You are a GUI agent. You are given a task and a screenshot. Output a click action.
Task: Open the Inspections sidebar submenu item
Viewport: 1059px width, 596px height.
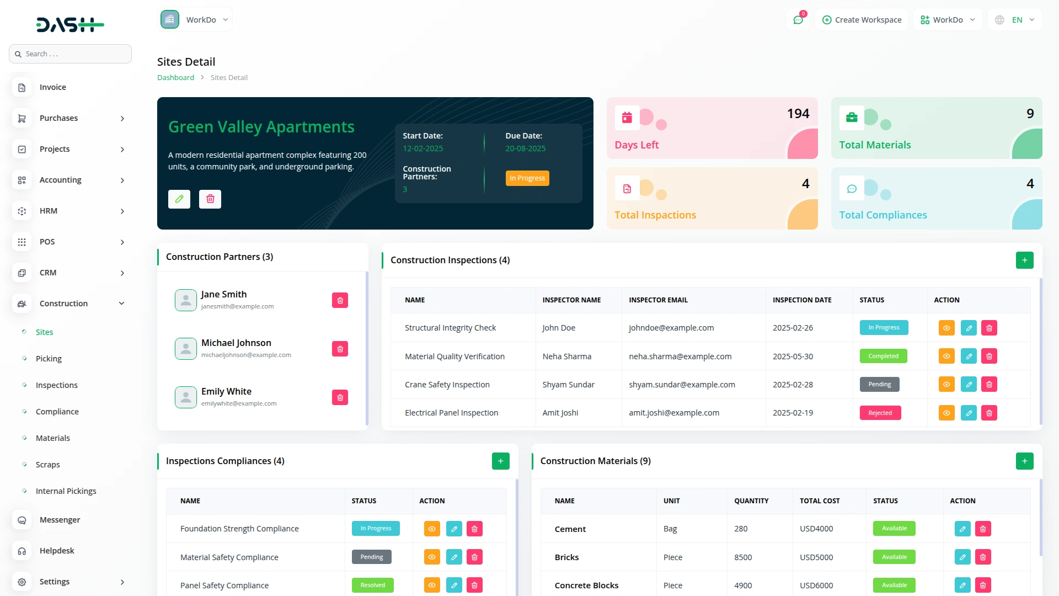click(x=56, y=385)
